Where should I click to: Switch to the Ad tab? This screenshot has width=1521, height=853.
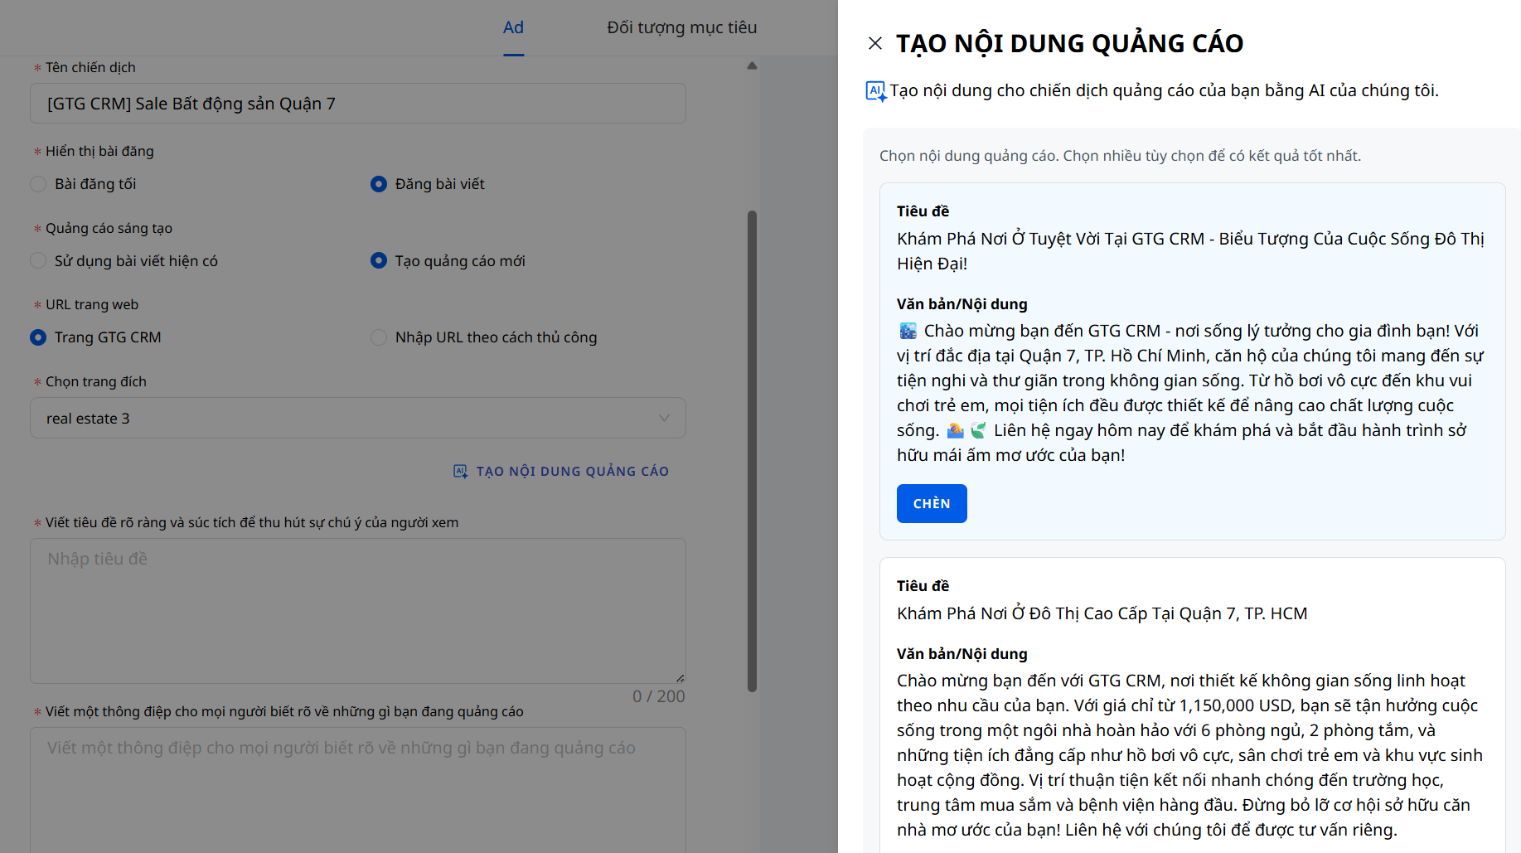click(513, 27)
